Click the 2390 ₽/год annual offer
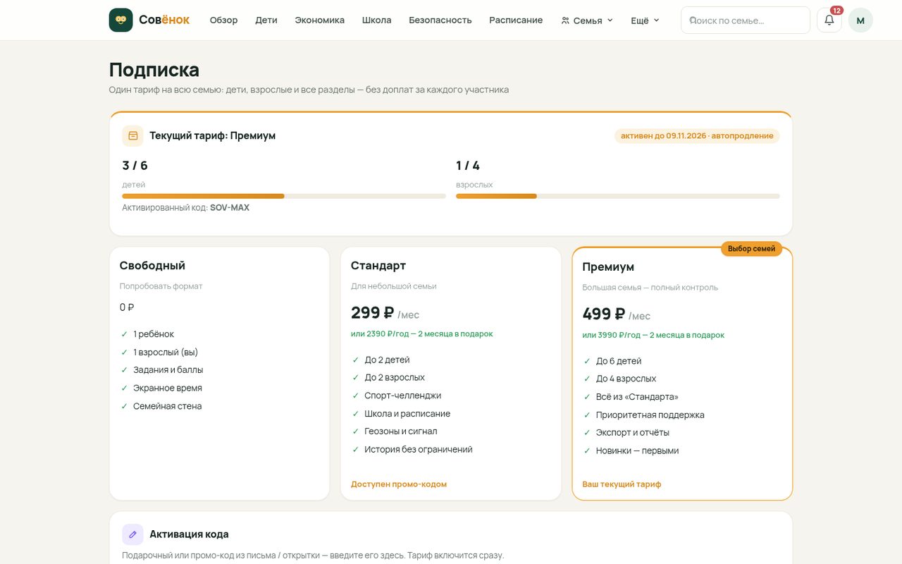This screenshot has height=564, width=902. click(x=422, y=334)
